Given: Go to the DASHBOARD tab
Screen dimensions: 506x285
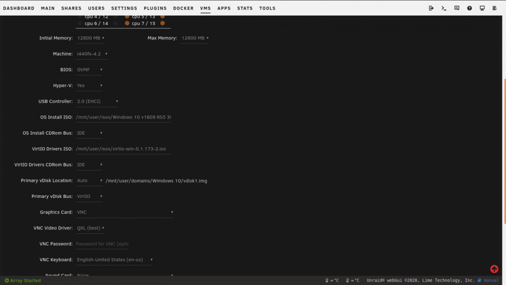Looking at the screenshot, I should 19,8.
